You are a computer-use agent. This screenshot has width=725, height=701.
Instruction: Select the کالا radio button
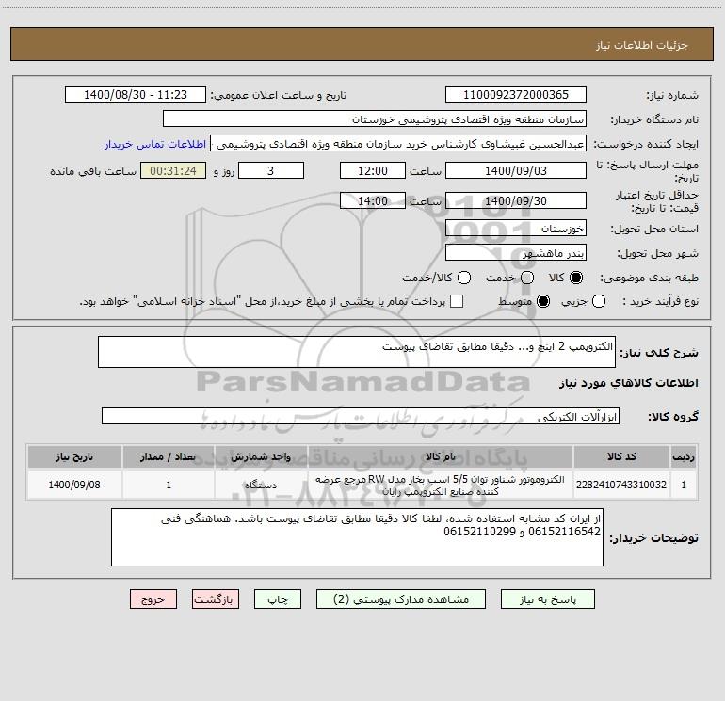(x=576, y=278)
